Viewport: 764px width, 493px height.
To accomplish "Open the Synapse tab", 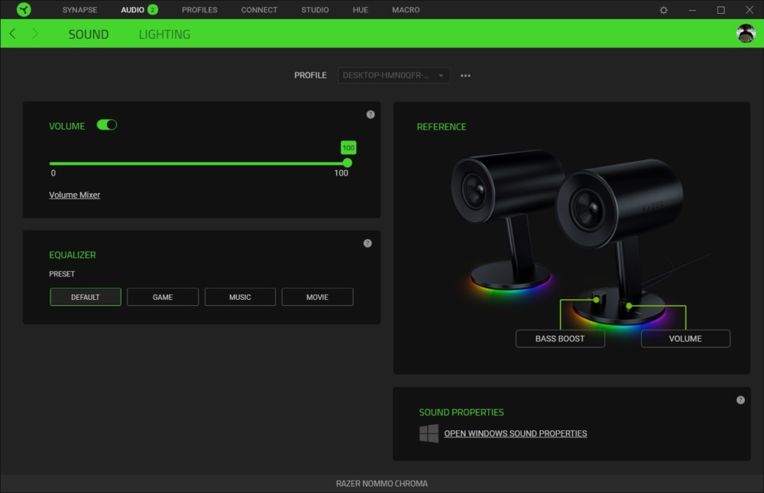I will click(80, 10).
